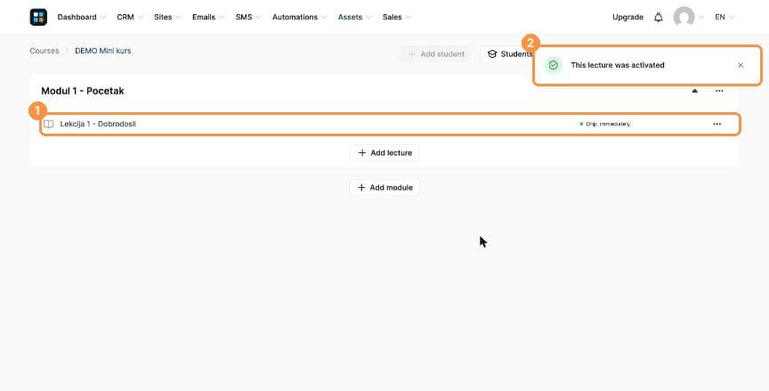769x391 pixels.
Task: Open the CRM menu
Action: [130, 17]
